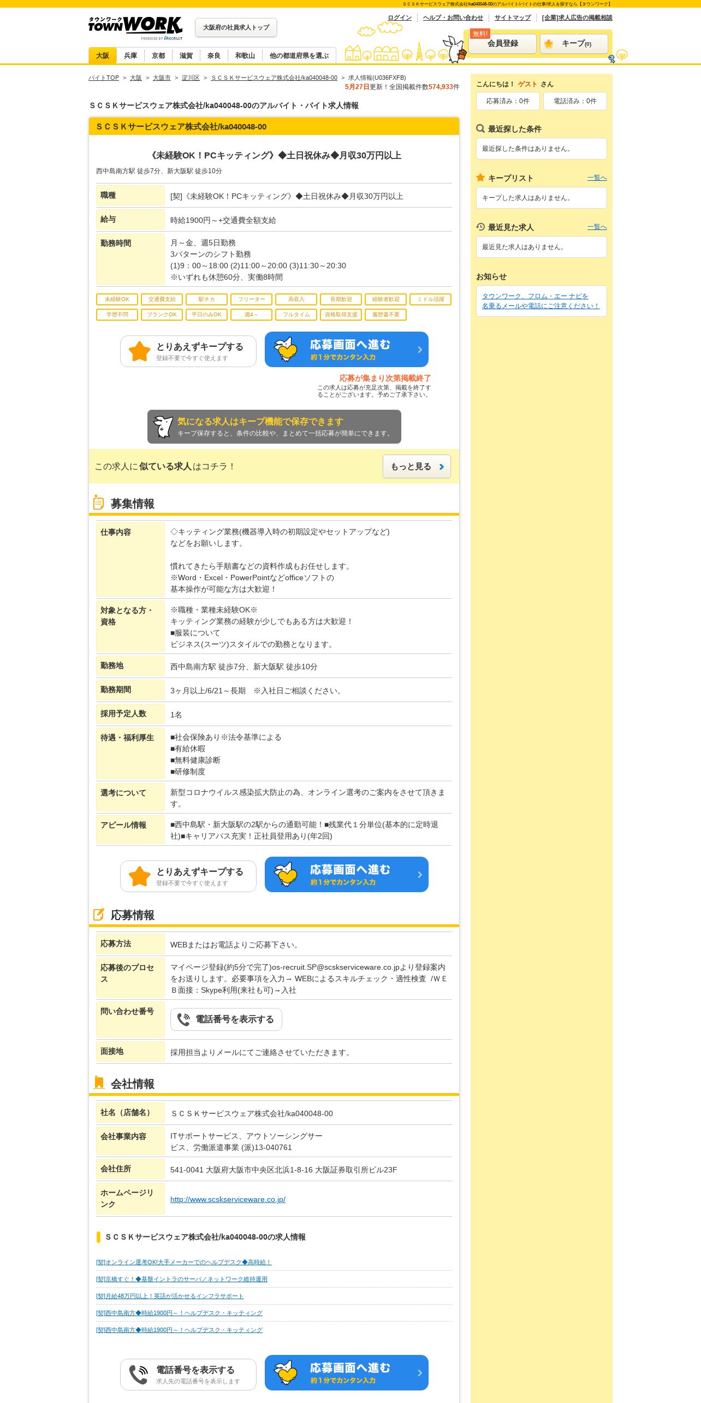Click 電話番号を表示する in 問い合わせ番号 row
Image resolution: width=701 pixels, height=1403 pixels.
coord(226,1019)
